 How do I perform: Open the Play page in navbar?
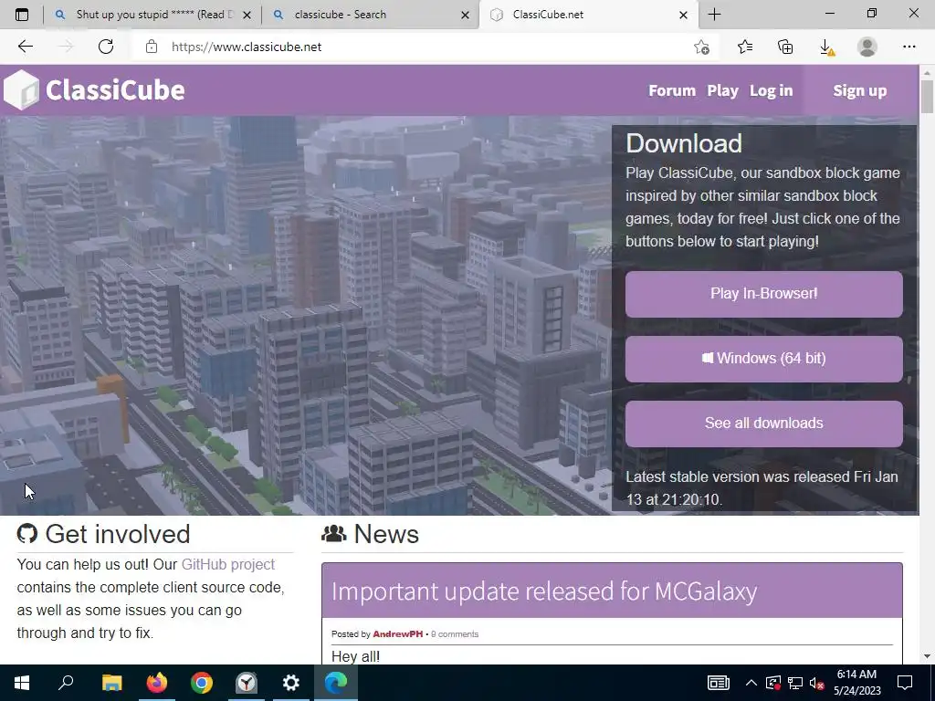tap(723, 90)
